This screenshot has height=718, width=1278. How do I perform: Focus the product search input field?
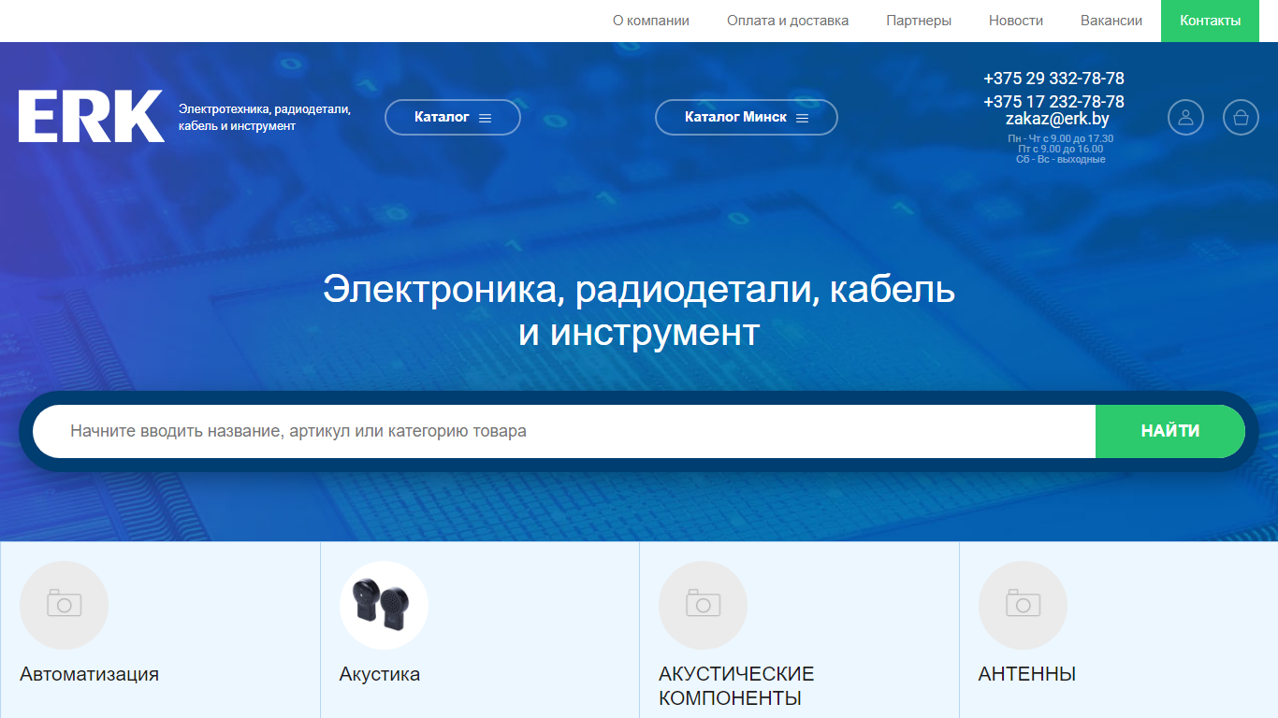(564, 431)
